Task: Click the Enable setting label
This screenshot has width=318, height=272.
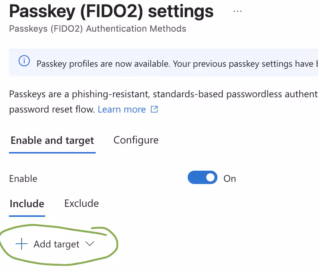Action: 23,179
